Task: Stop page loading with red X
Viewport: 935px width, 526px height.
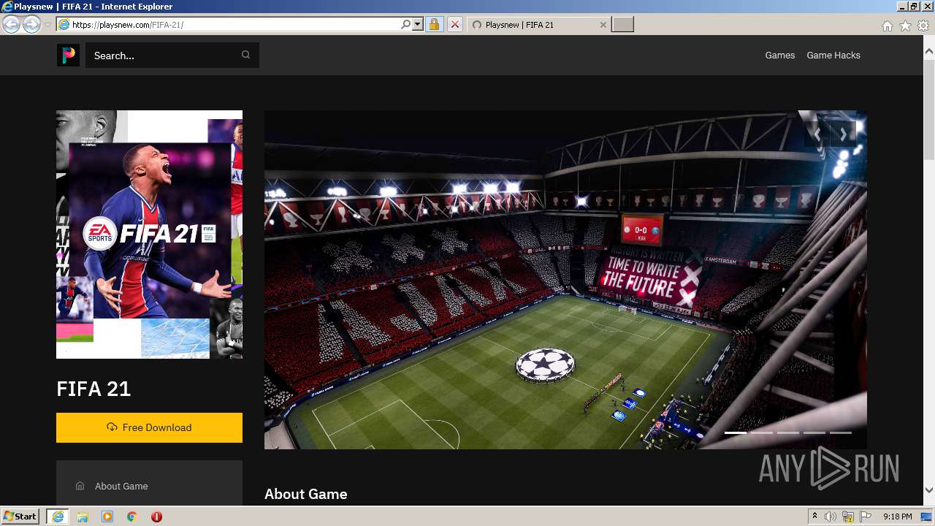Action: (x=454, y=25)
